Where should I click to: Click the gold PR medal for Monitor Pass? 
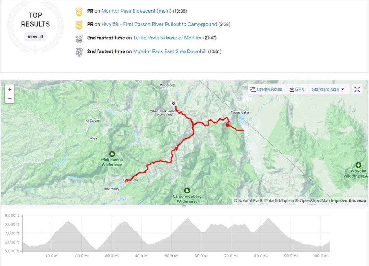[79, 11]
